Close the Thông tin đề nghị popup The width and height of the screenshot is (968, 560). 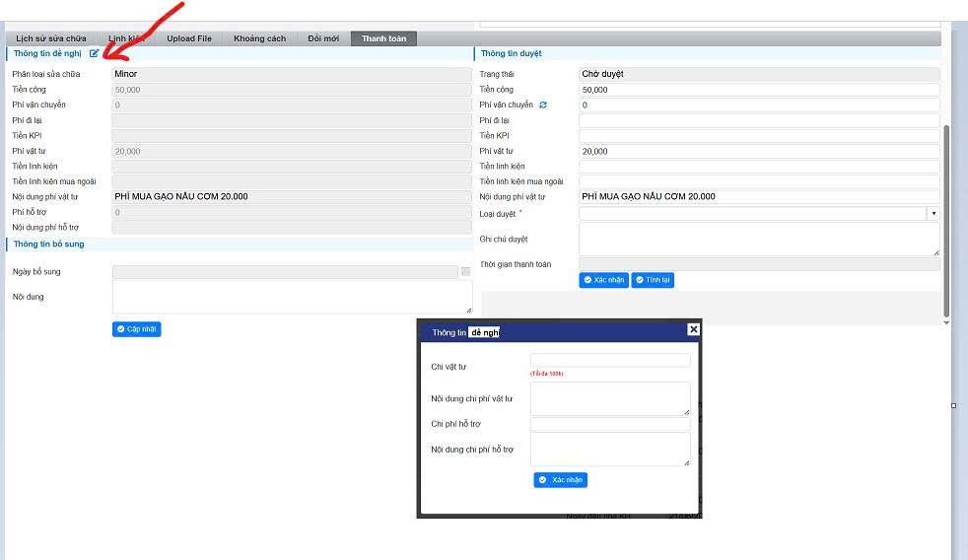point(693,329)
